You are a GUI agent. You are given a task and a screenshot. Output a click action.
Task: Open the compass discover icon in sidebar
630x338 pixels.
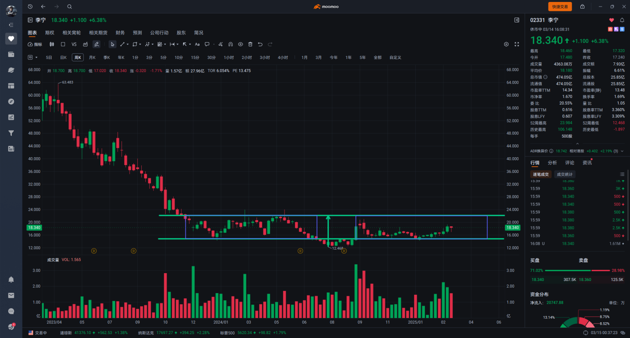tap(11, 101)
